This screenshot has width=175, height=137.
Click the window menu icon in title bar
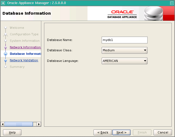(x=3, y=3)
